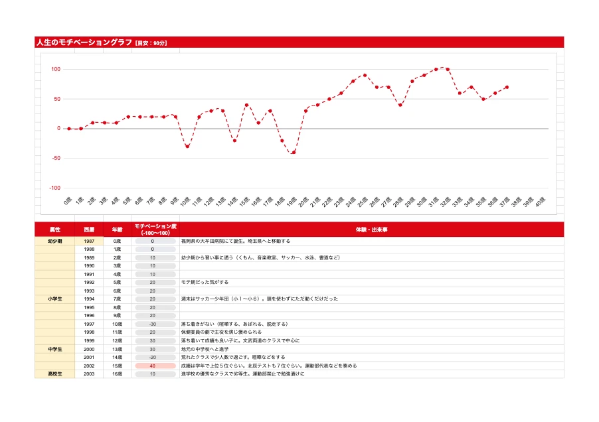Screen dimensions: 599x422
Task: Select the year cell 1998
Action: (89, 332)
